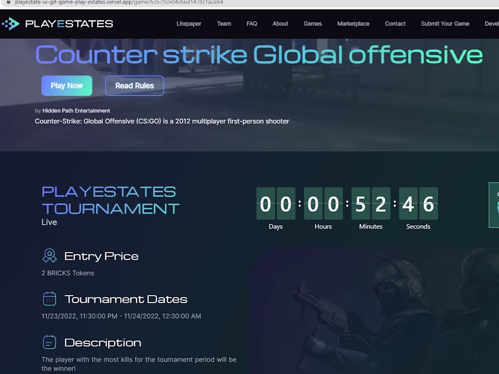Screen dimensions: 499x374
Task: Select Contact in the navigation bar
Action: [395, 24]
